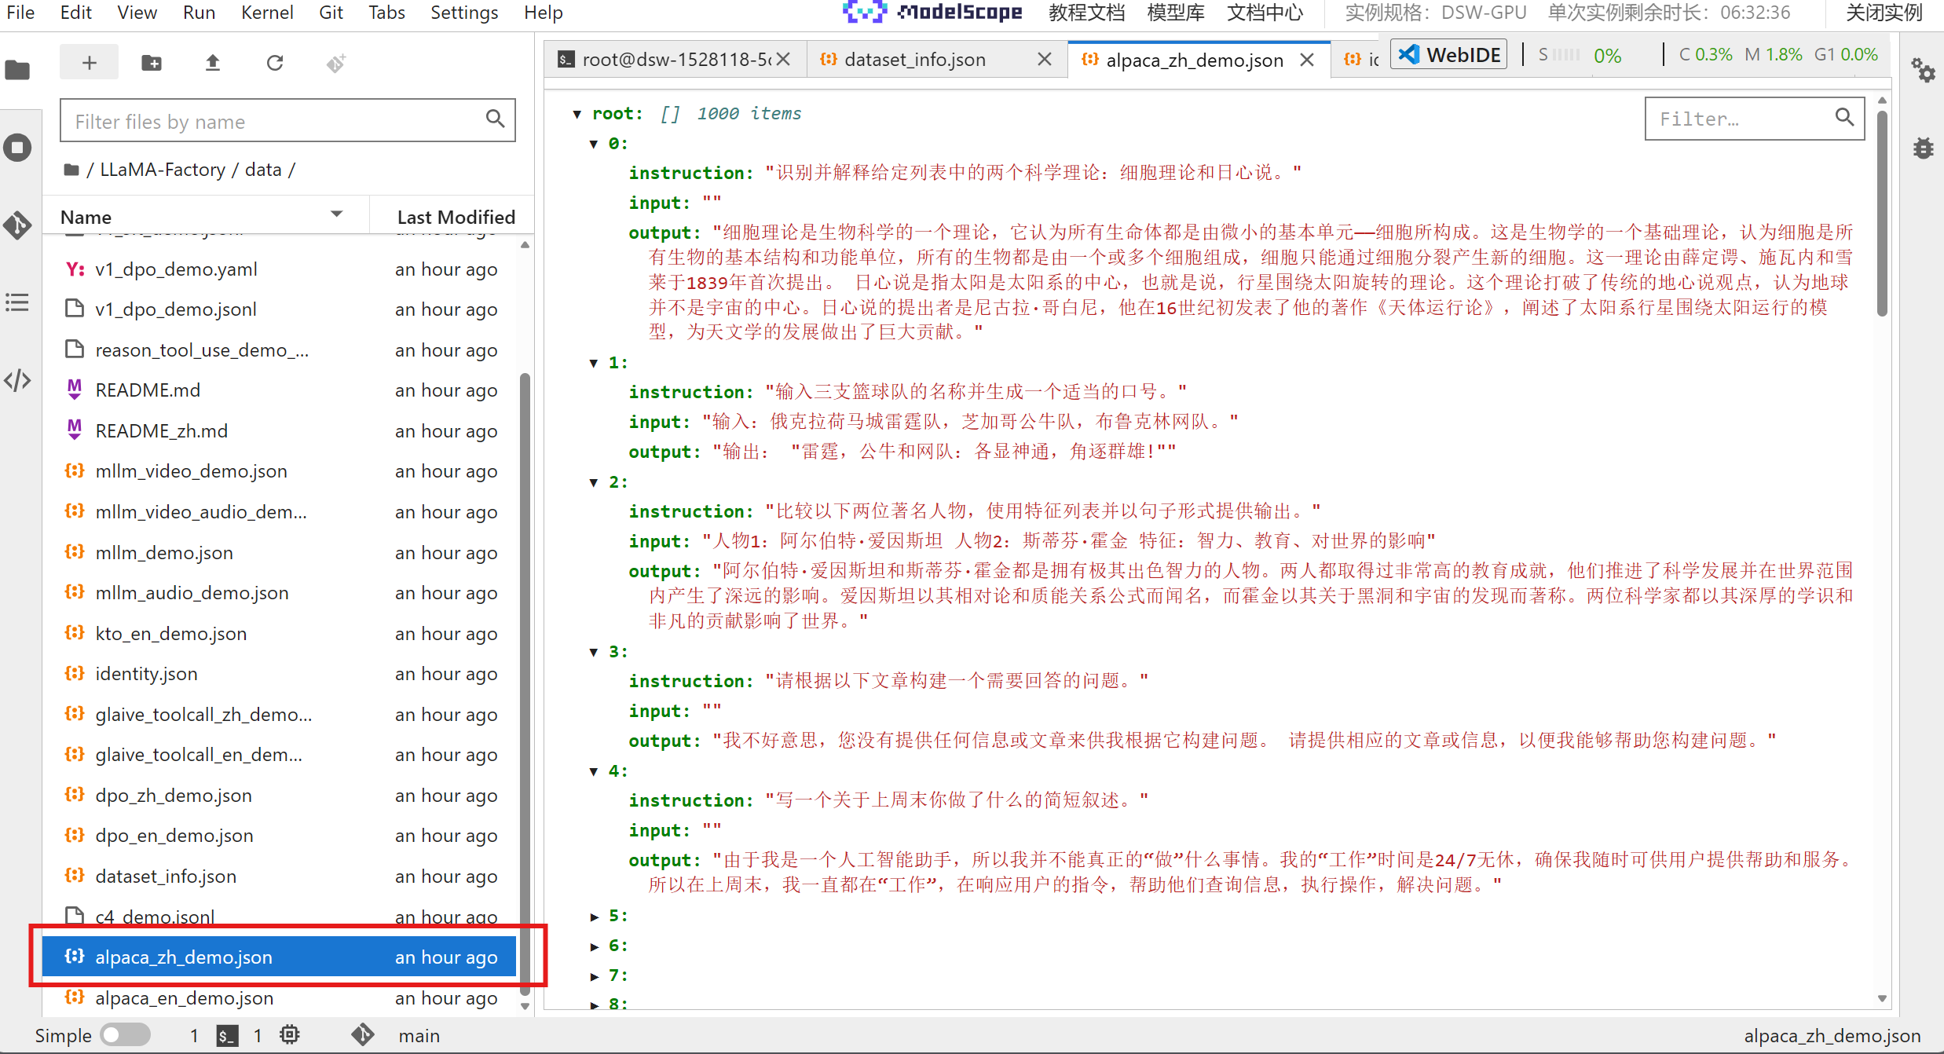This screenshot has width=1944, height=1054.
Task: Open the running terminals and kernels sidebar
Action: tap(17, 148)
